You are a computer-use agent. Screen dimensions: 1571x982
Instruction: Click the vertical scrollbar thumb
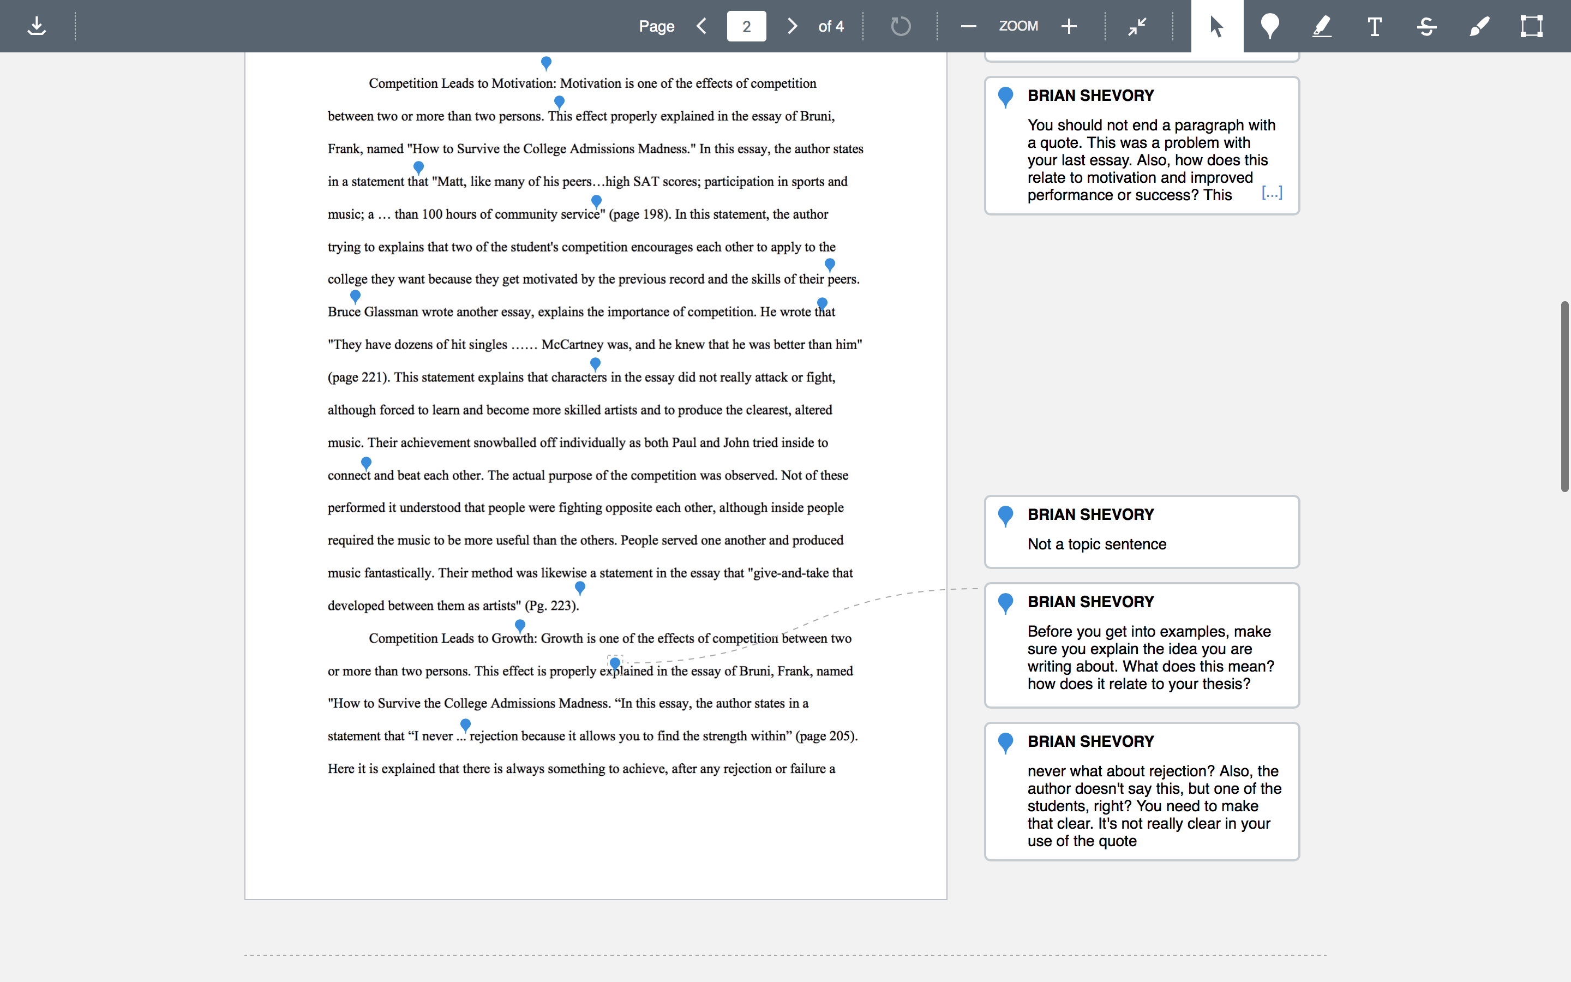tap(1565, 396)
